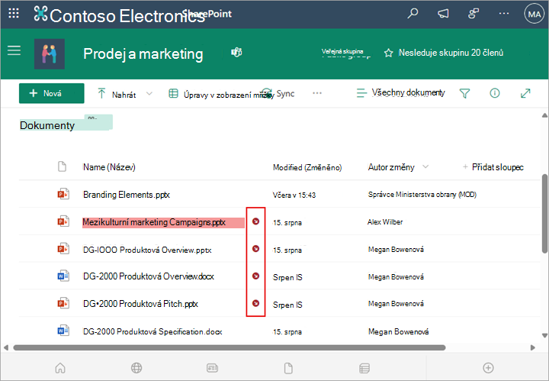This screenshot has height=381, width=549.
Task: Open DG-1000 Produktová Overview.pptx
Action: [147, 250]
